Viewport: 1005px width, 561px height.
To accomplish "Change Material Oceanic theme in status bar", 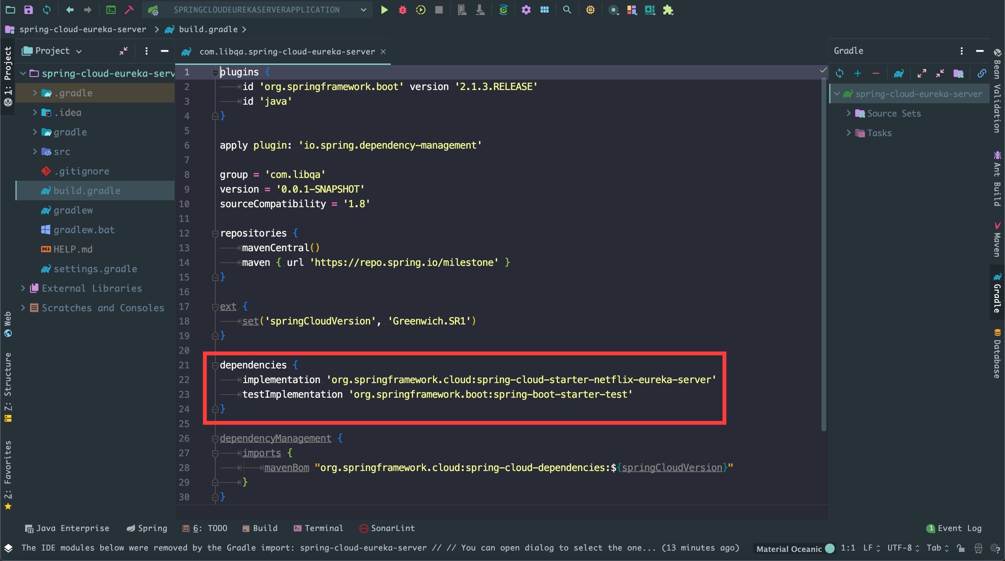I will pos(795,548).
